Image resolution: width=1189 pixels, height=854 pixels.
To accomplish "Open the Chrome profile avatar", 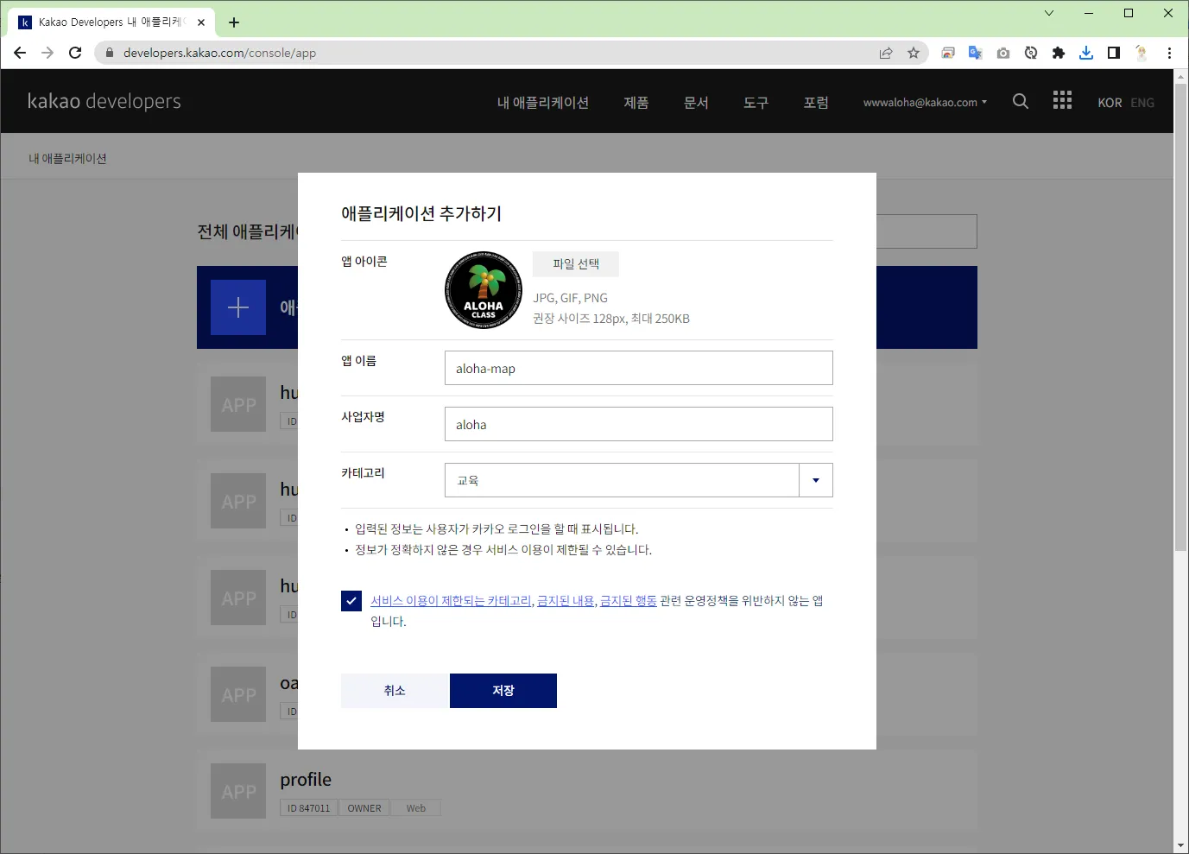I will tap(1142, 53).
